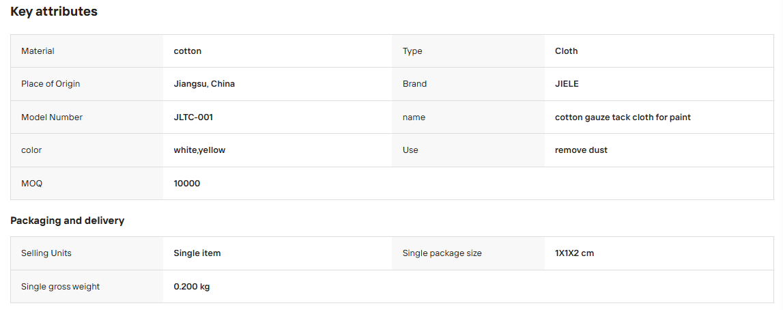The height and width of the screenshot is (310, 783).
Task: Select cotton gauze tack cloth for paint text
Action: [623, 117]
